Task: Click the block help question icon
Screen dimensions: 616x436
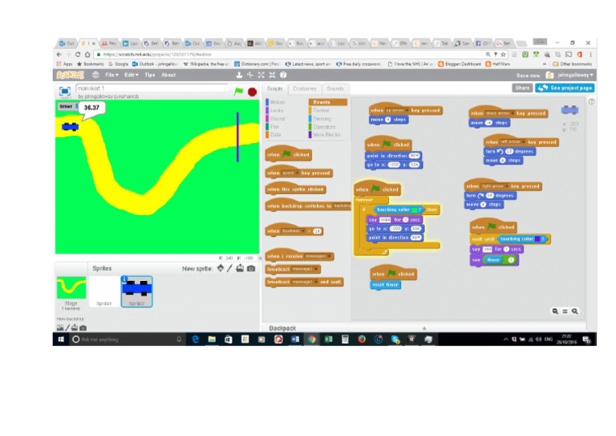Action: pos(283,75)
